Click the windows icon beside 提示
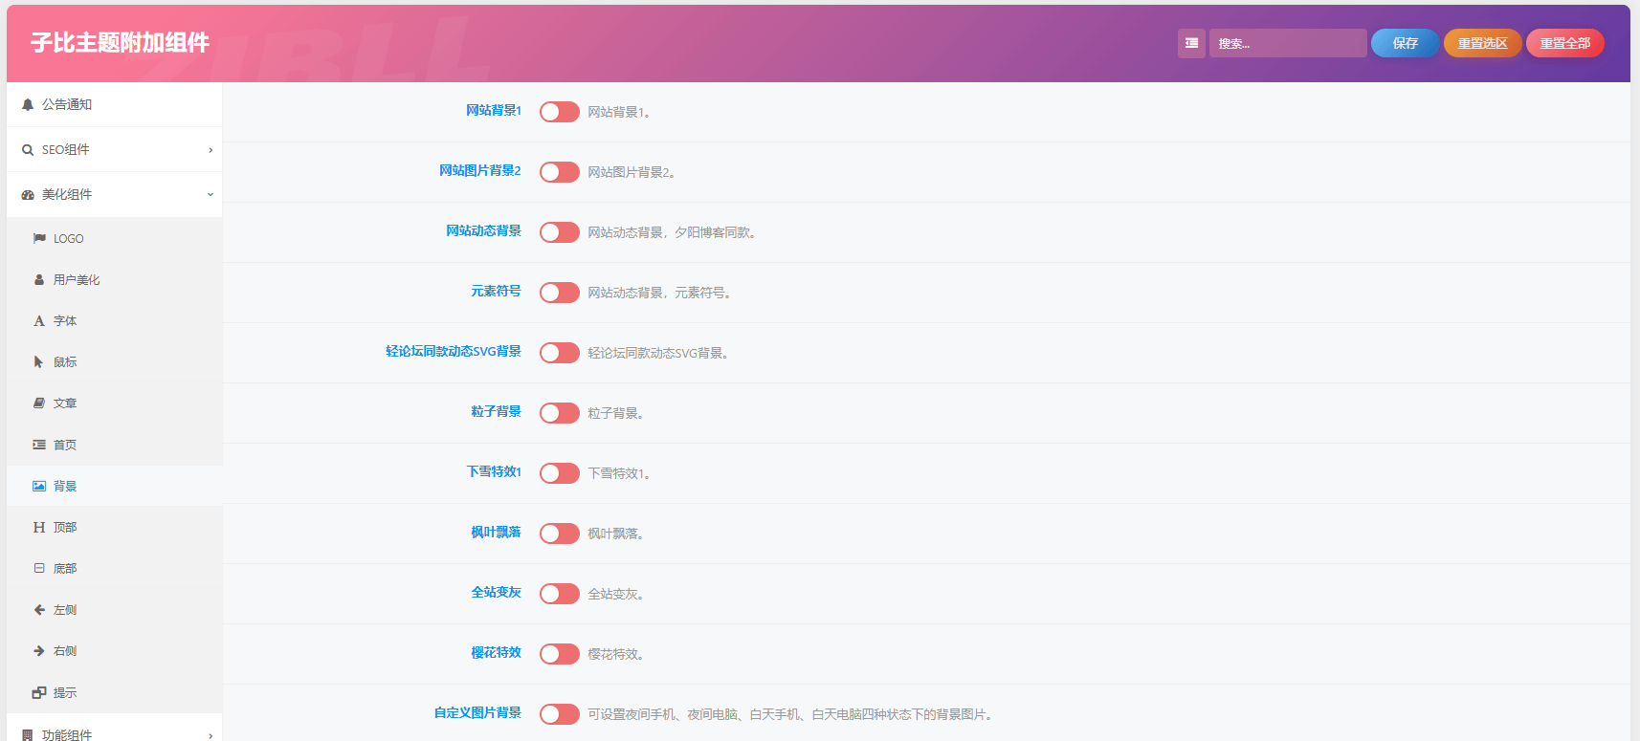Viewport: 1640px width, 741px height. coord(39,692)
